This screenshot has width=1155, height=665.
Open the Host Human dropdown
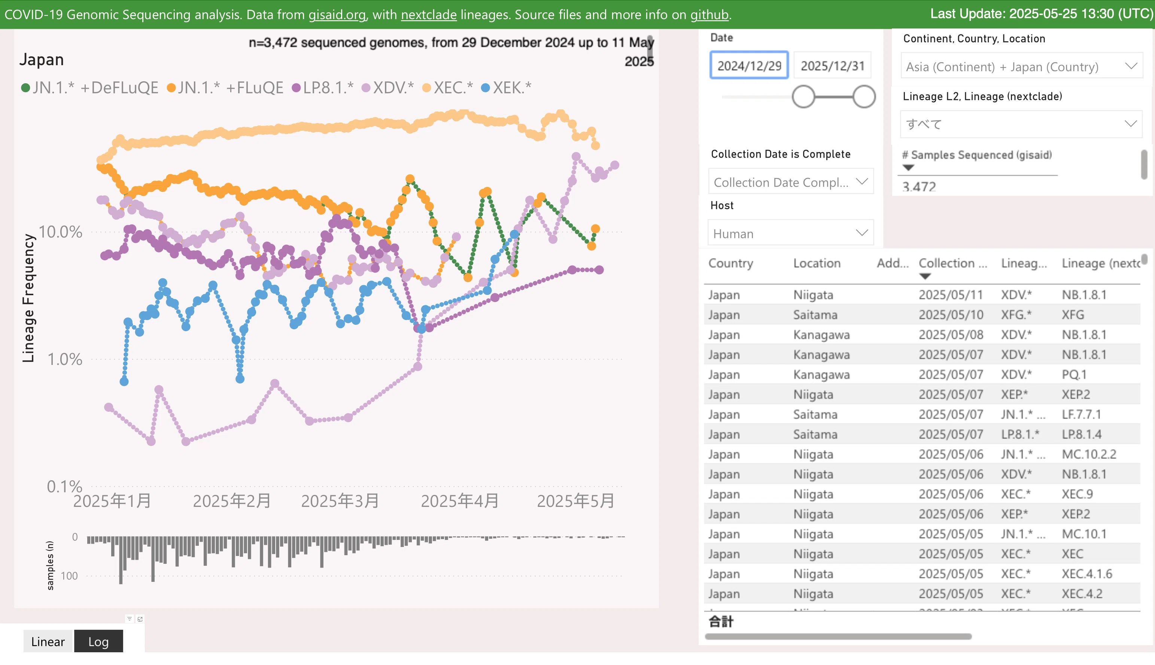pyautogui.click(x=790, y=233)
